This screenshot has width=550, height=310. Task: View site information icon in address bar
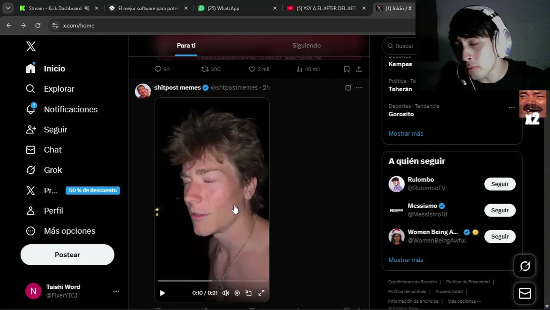55,25
